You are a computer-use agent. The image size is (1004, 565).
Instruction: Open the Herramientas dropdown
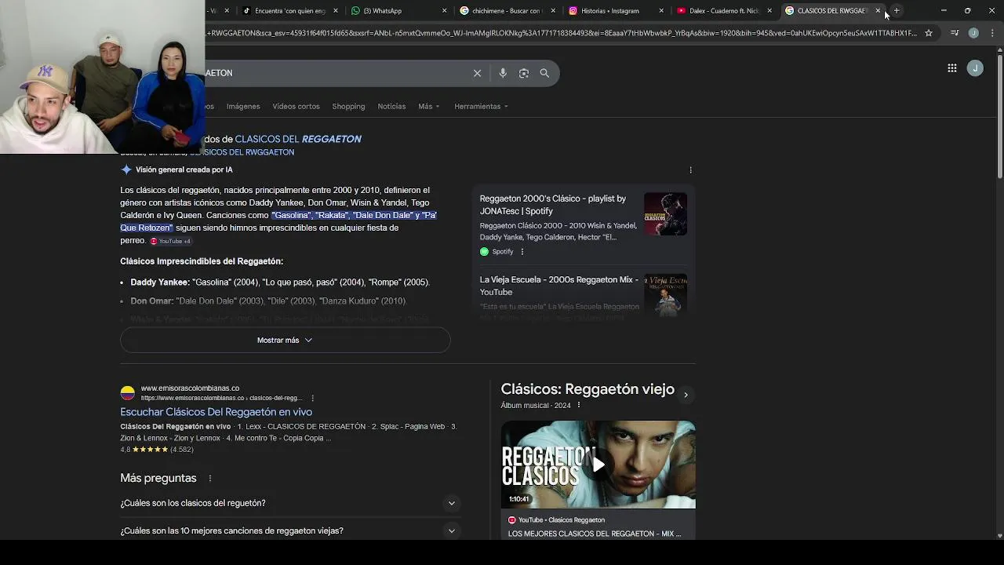pyautogui.click(x=481, y=106)
